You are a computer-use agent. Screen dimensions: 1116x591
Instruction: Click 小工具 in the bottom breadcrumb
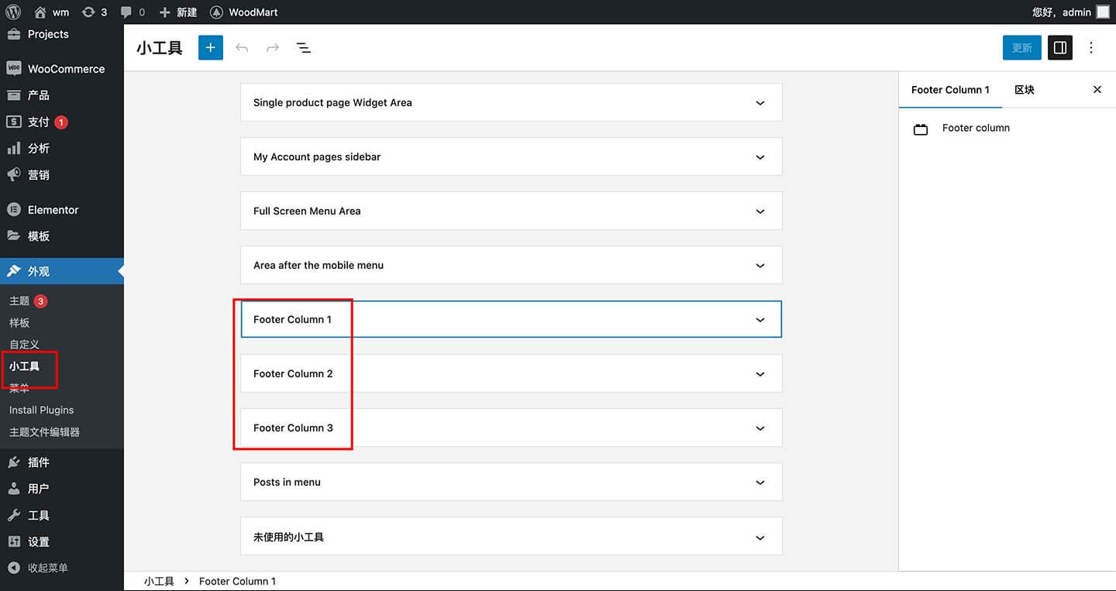159,581
